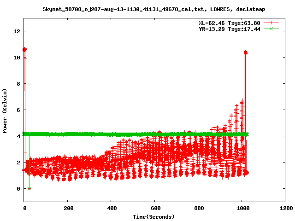Click the y-axis tick label 10
This screenshot has width=295, height=221.
pyautogui.click(x=17, y=58)
